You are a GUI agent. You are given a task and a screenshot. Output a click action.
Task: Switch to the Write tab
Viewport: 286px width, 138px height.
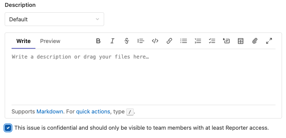[x=24, y=41]
